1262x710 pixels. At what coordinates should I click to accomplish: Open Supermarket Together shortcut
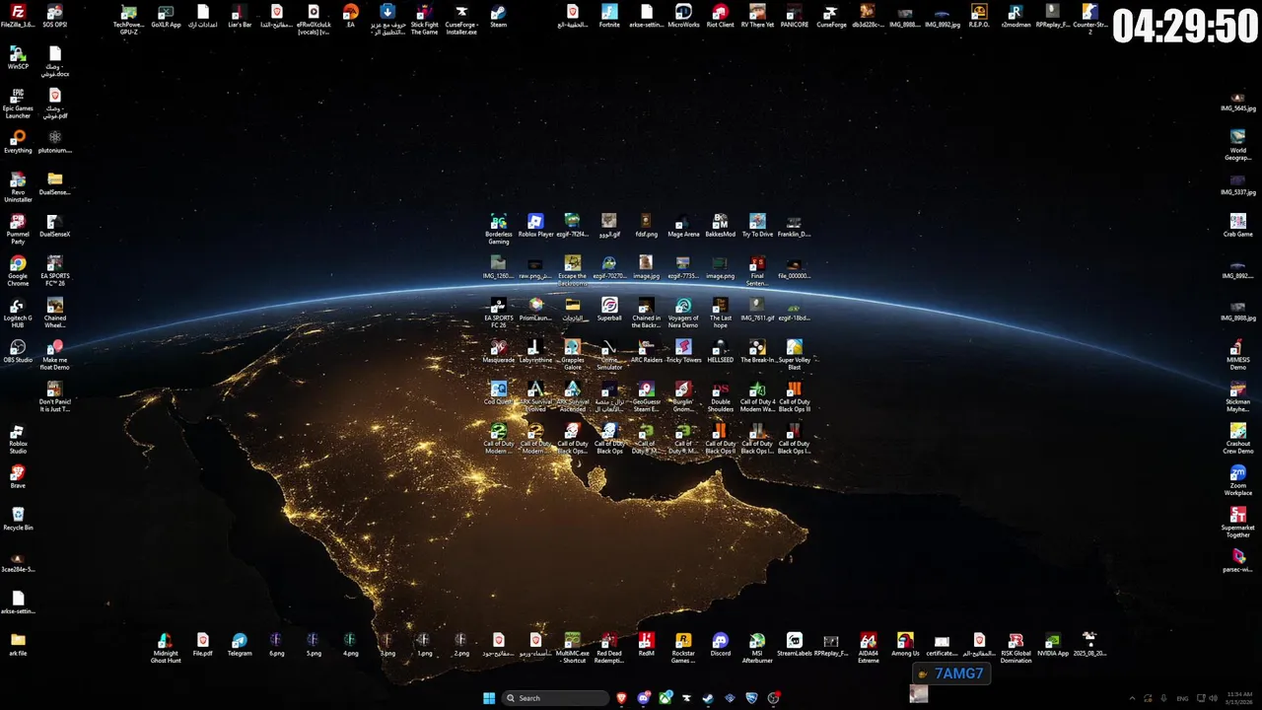1238,523
